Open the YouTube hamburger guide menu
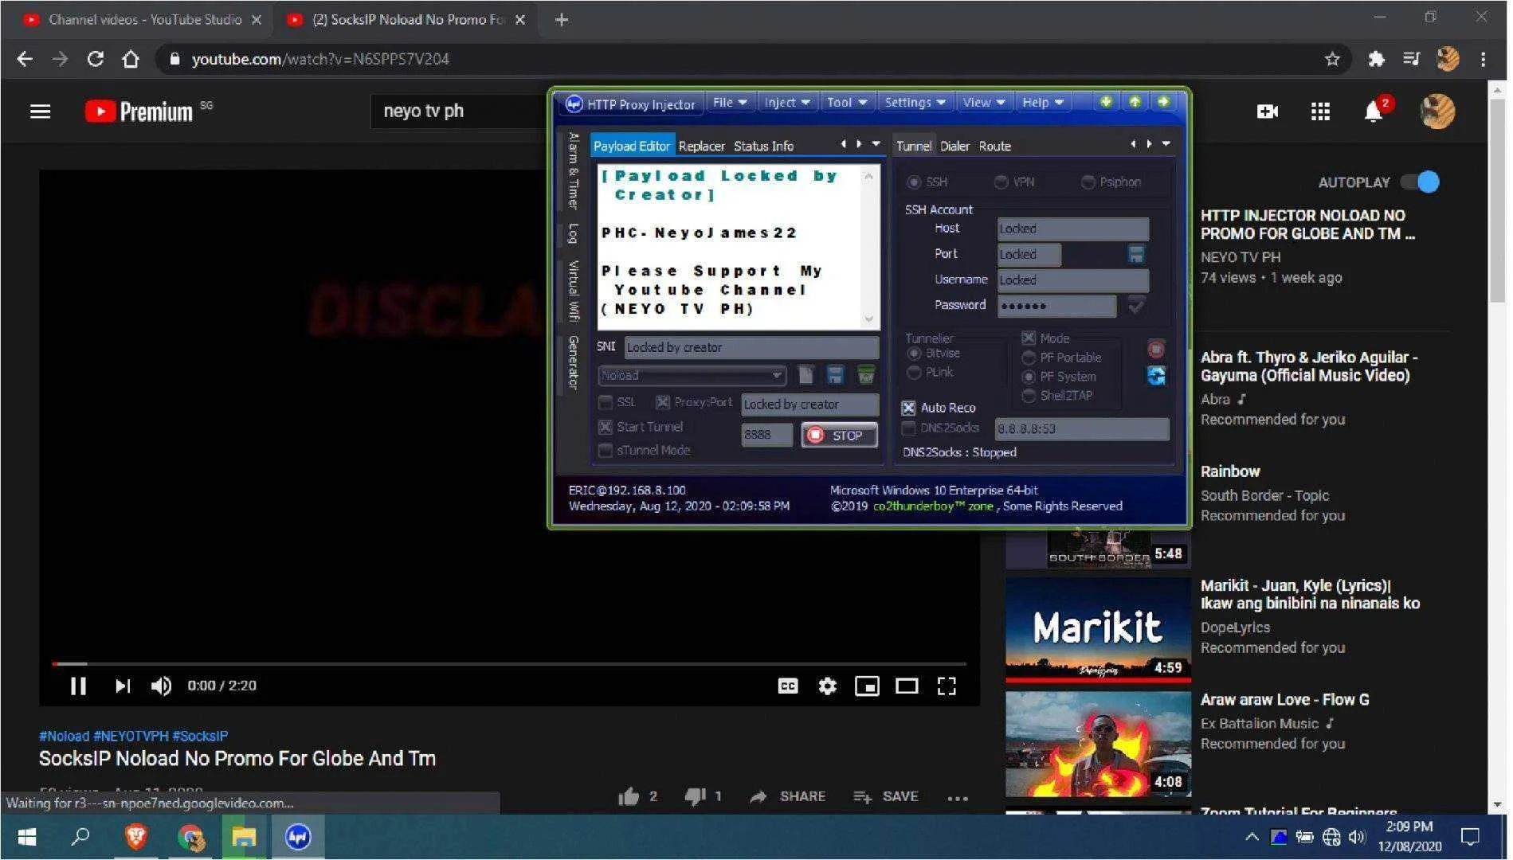This screenshot has height=860, width=1513. [40, 111]
